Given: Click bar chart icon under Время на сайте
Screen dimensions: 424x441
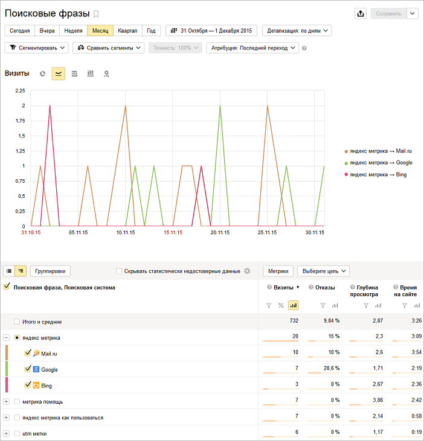Looking at the screenshot, I should (x=417, y=305).
